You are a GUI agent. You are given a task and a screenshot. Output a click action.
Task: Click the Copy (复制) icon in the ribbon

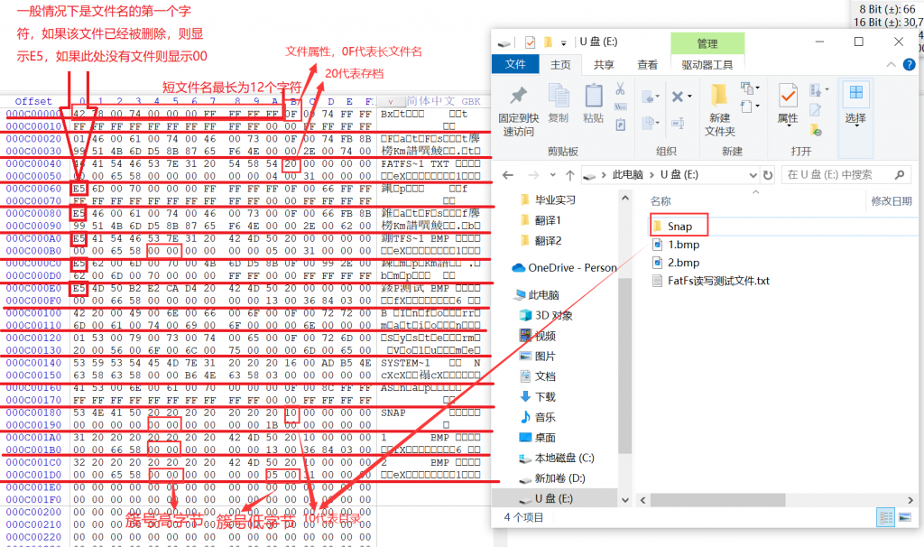point(558,96)
